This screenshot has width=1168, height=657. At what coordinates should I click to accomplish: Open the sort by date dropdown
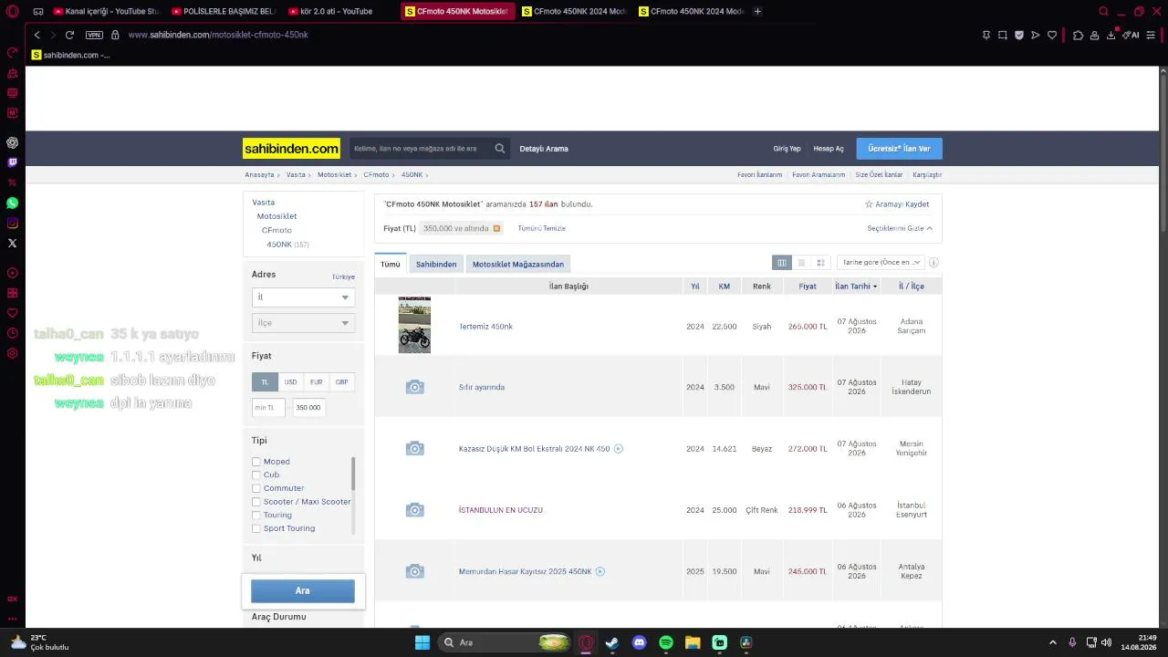(x=881, y=263)
